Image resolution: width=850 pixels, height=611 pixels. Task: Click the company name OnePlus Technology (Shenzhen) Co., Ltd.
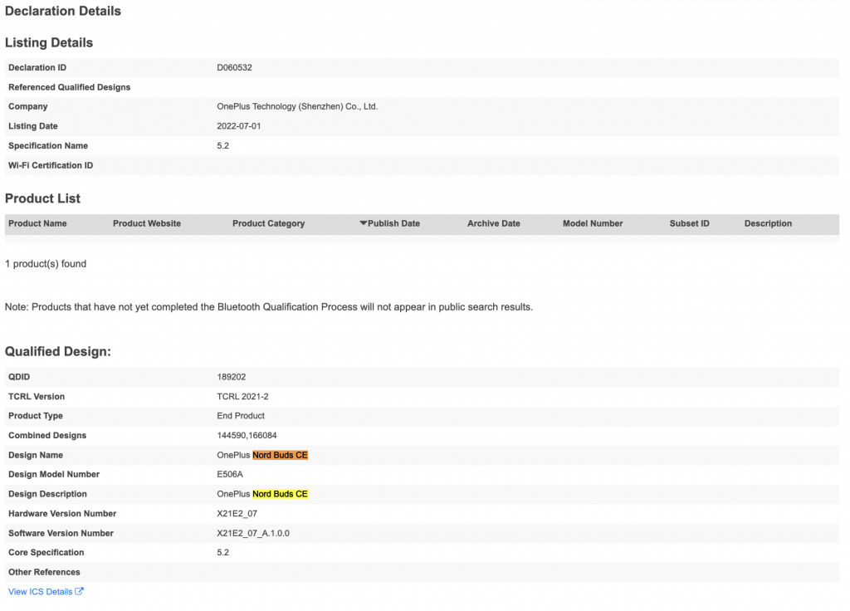click(x=297, y=107)
